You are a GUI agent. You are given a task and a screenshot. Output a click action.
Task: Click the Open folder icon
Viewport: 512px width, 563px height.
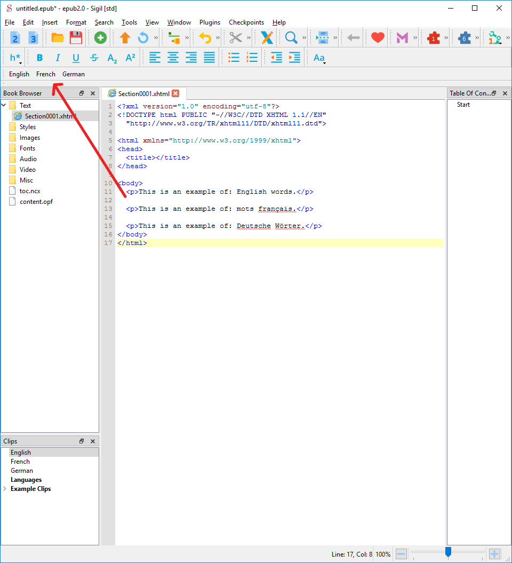coord(58,38)
